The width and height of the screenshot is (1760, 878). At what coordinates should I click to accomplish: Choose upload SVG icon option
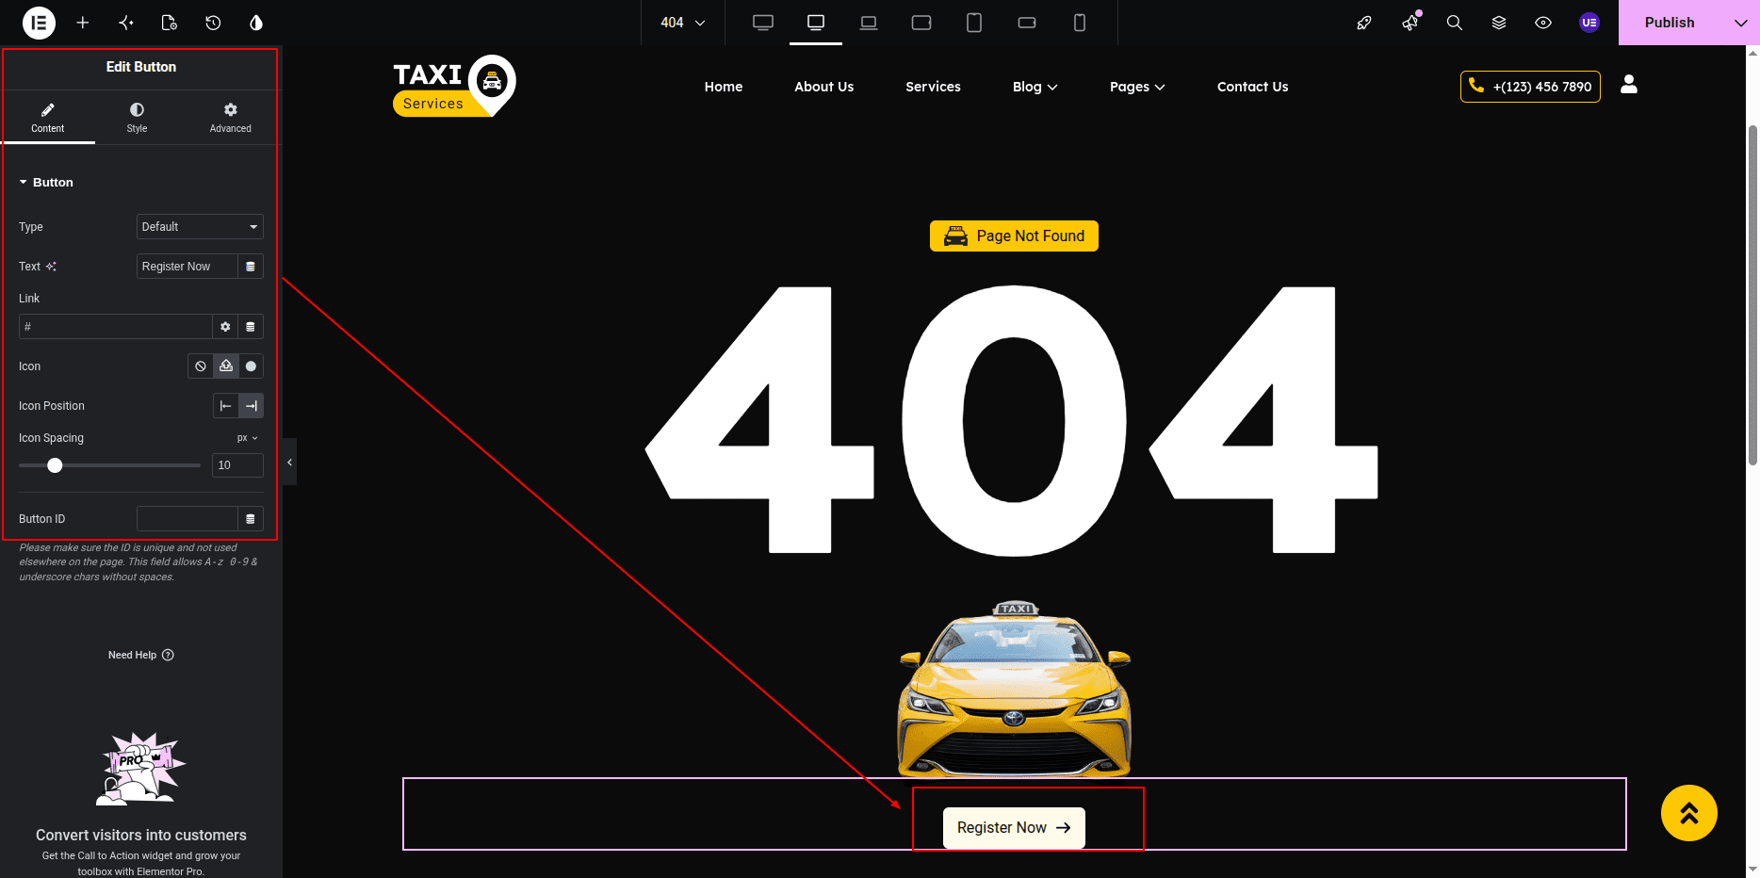(x=226, y=366)
